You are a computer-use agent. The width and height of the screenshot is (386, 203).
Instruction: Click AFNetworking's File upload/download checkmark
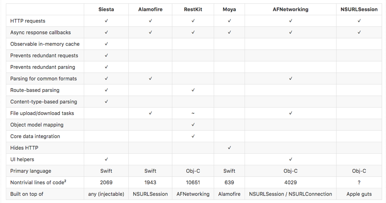coord(291,113)
